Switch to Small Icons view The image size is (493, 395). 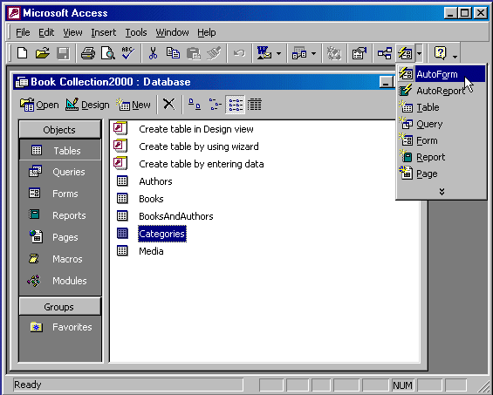click(x=215, y=104)
